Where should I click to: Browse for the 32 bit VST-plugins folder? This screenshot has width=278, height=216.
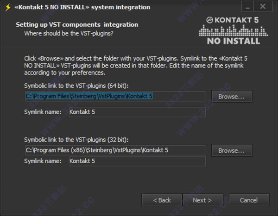(232, 150)
